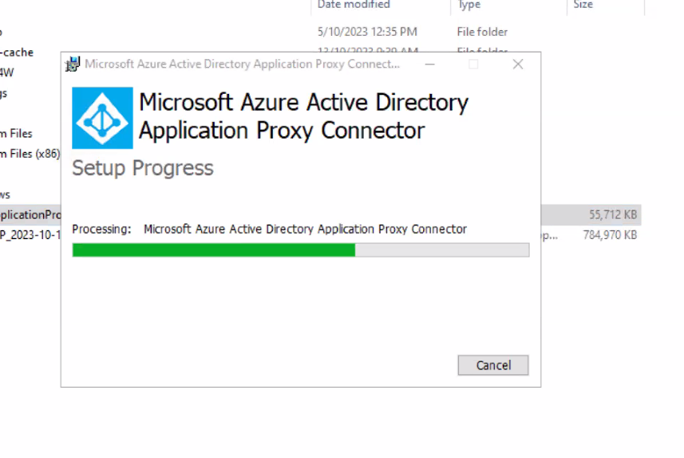Click the 5/10/2023 12:35 PM date entry
This screenshot has height=458, width=684.
point(367,32)
